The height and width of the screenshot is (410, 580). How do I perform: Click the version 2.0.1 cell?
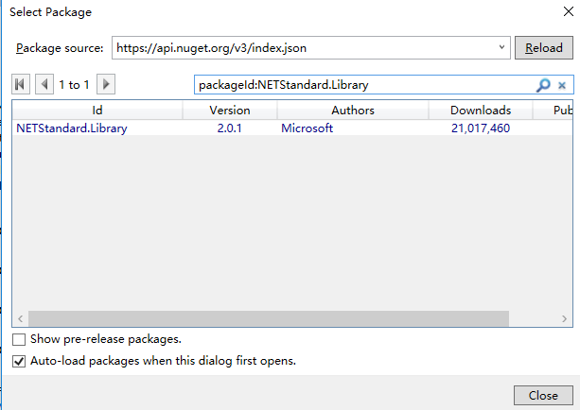click(x=229, y=128)
